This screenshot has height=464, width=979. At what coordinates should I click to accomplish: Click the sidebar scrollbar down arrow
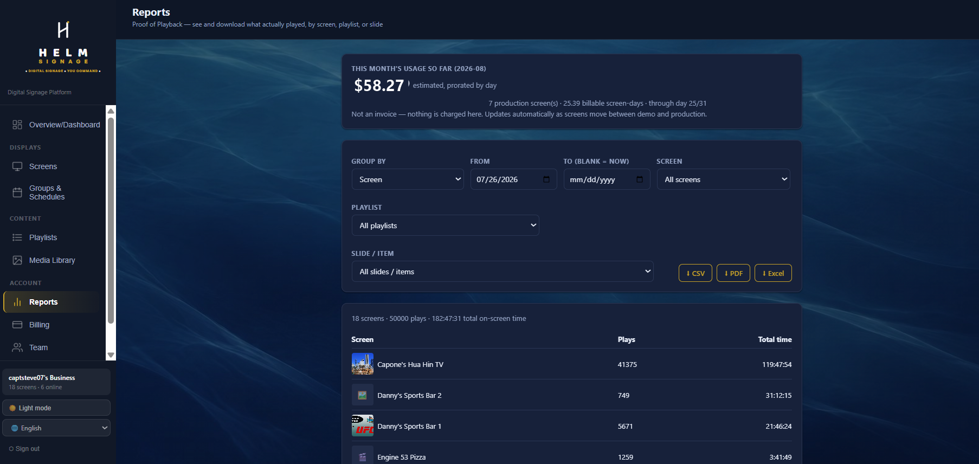click(x=111, y=356)
